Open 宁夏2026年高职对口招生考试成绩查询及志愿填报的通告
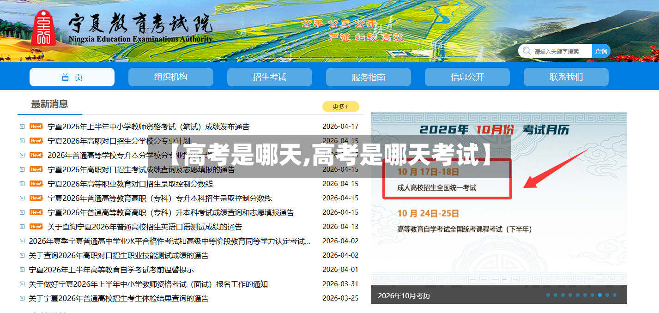 point(141,169)
